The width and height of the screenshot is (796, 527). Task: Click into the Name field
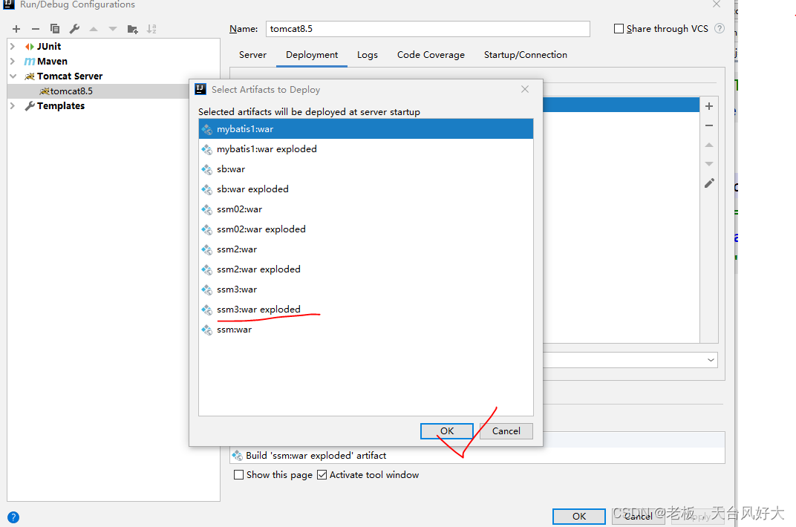[x=428, y=29]
